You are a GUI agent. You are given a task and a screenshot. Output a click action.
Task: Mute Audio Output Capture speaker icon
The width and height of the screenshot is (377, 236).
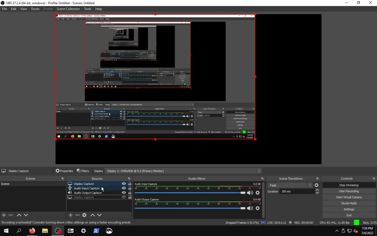coord(250,208)
